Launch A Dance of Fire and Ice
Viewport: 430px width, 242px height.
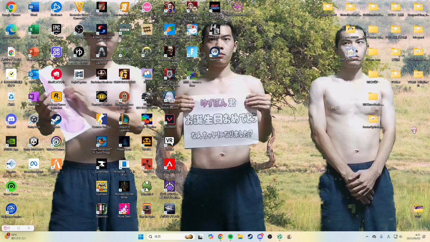(x=101, y=33)
